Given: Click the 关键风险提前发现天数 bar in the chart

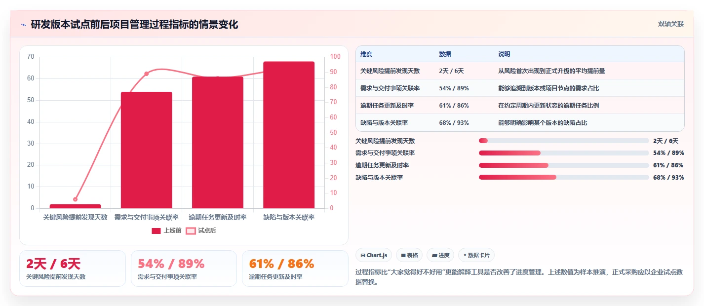Looking at the screenshot, I should [76, 206].
